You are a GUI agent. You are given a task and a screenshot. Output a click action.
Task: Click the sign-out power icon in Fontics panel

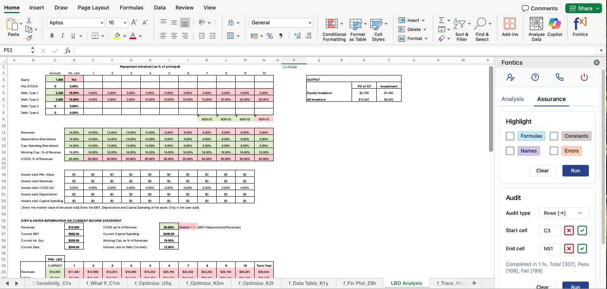(x=584, y=77)
